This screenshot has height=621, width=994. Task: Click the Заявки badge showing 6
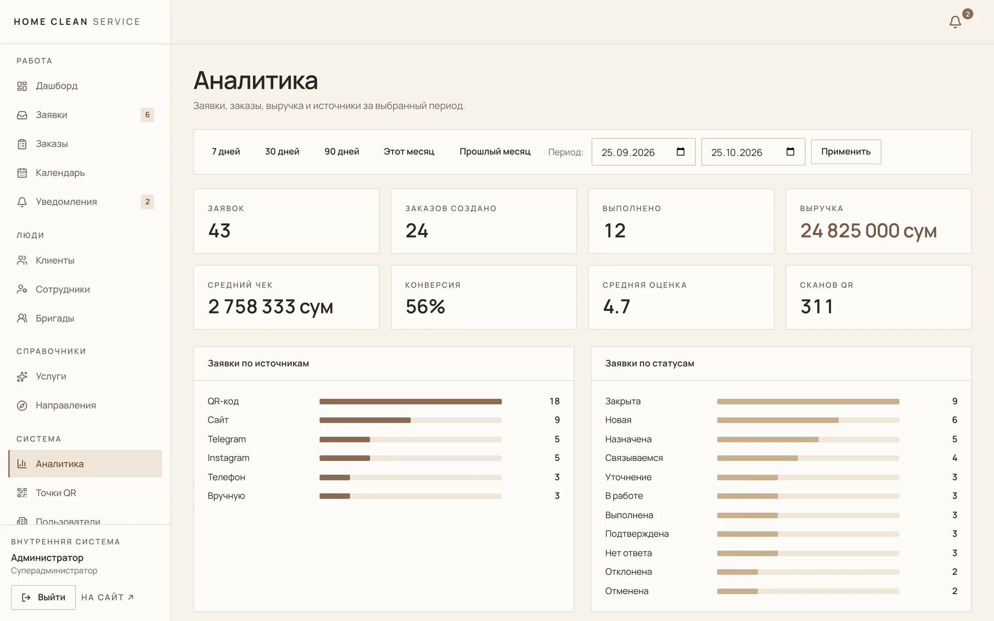click(147, 115)
